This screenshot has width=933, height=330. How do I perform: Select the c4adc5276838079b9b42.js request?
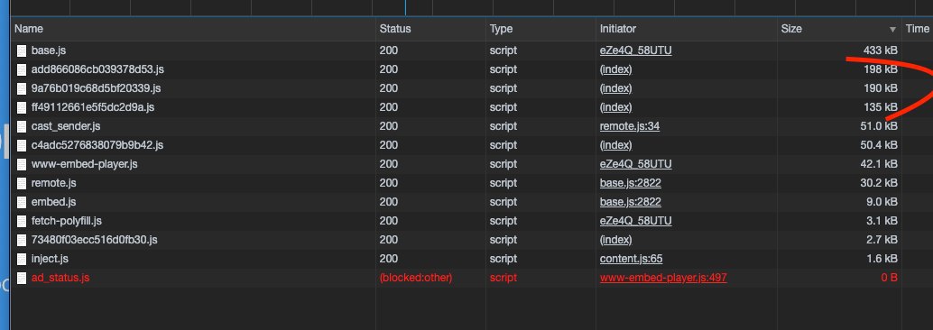tap(472, 145)
